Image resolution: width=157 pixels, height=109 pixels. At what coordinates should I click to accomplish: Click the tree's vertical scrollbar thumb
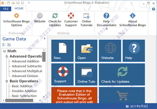pyautogui.click(x=44, y=57)
